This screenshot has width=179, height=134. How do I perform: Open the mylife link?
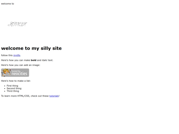click(17, 55)
